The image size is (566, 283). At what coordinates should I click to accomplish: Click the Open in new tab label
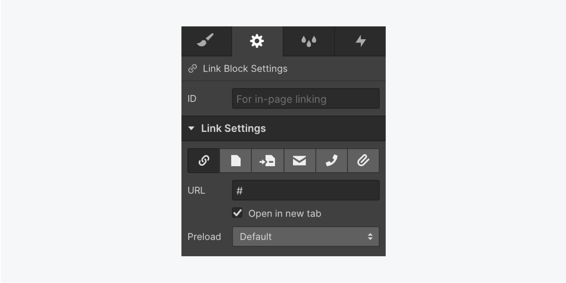tap(285, 214)
